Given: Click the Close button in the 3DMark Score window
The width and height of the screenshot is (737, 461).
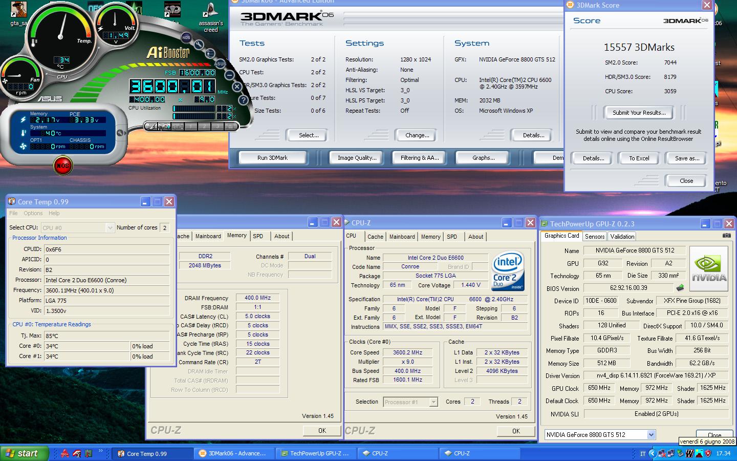Looking at the screenshot, I should (x=686, y=181).
